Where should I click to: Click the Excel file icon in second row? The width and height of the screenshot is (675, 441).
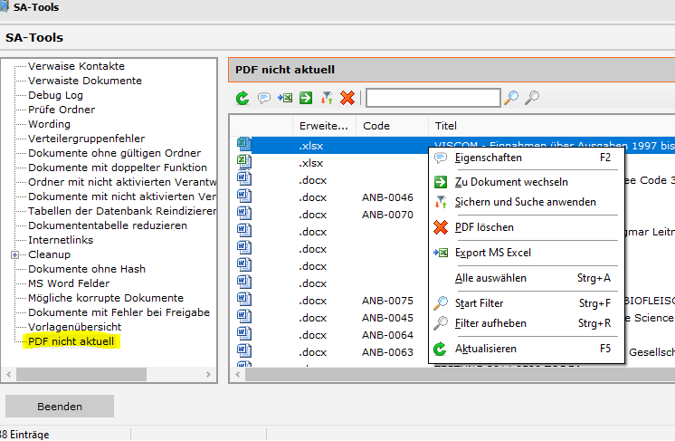pyautogui.click(x=244, y=161)
